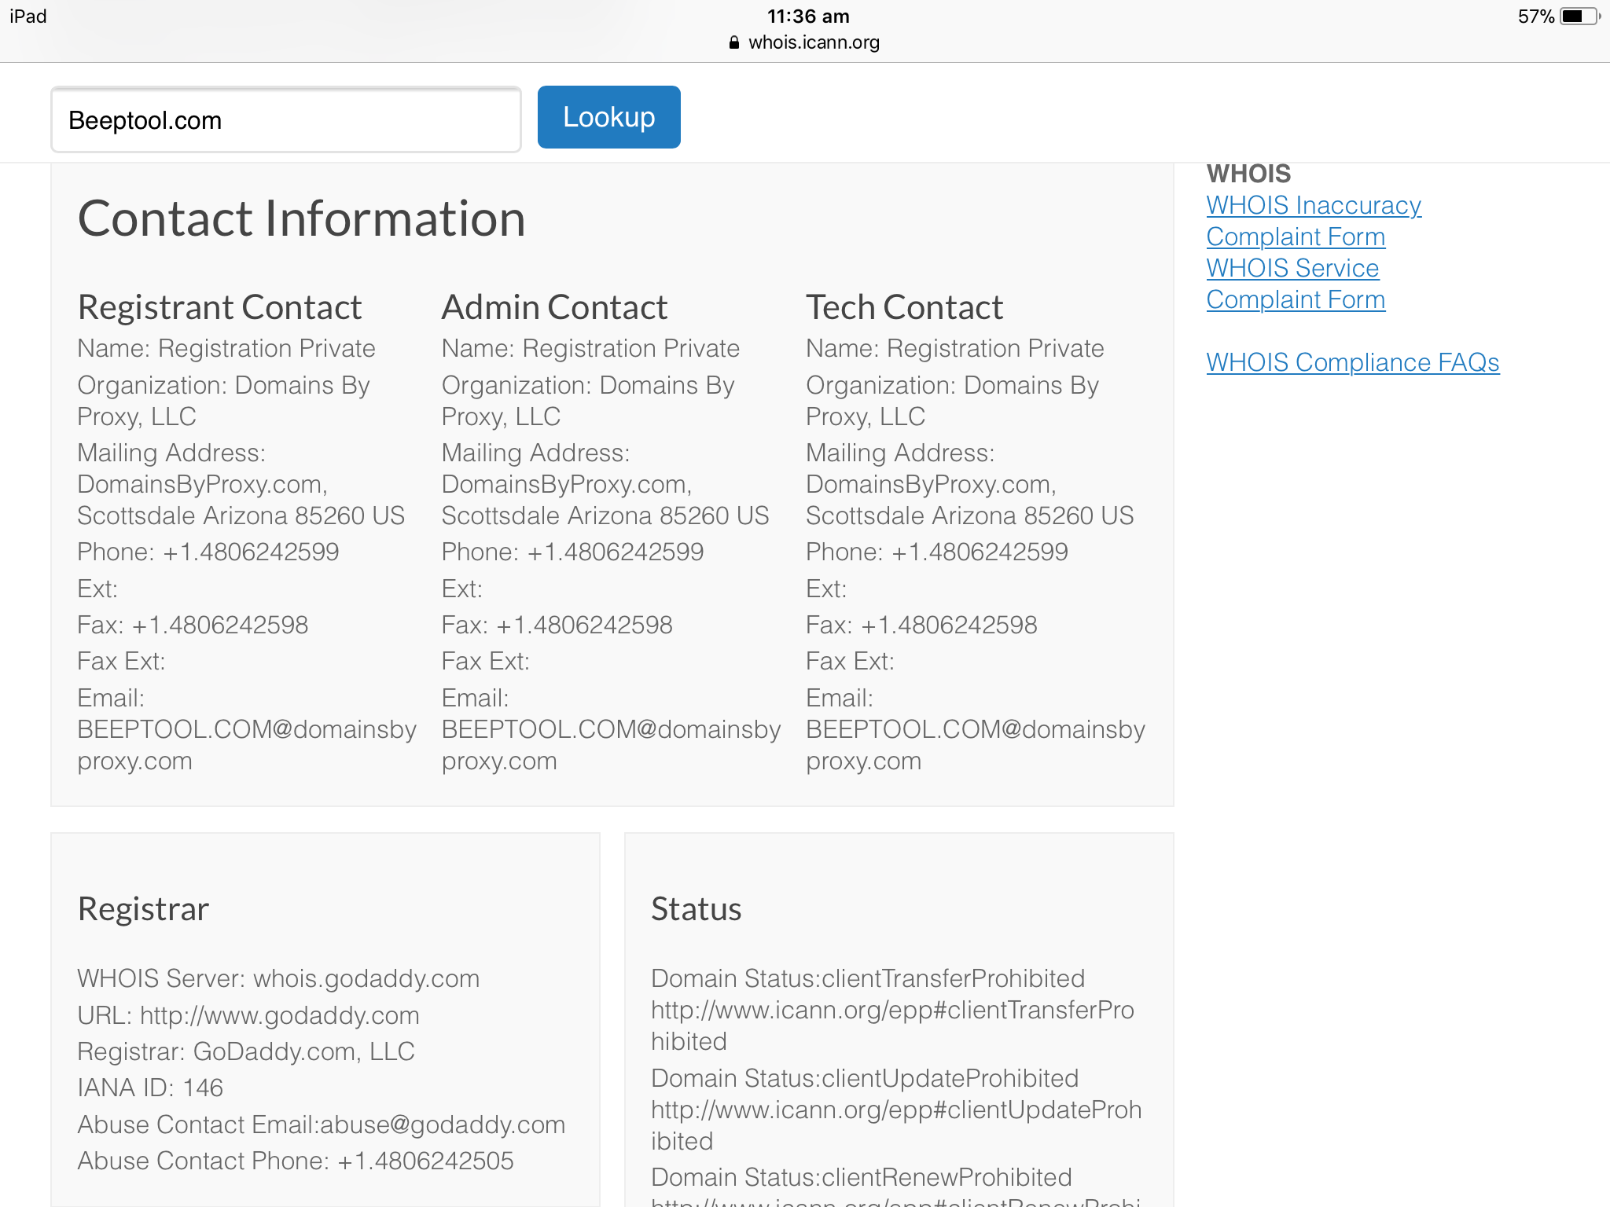
Task: Select Domain Status:clientTransferProhibited line
Action: [x=868, y=978]
